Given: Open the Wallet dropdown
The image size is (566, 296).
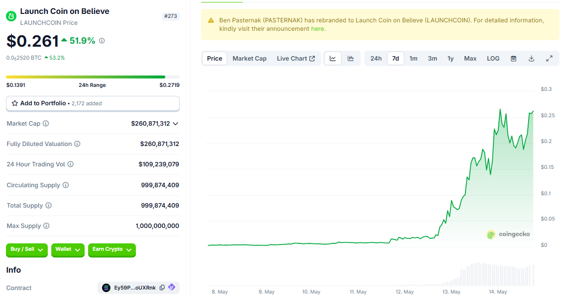Looking at the screenshot, I should 68,249.
